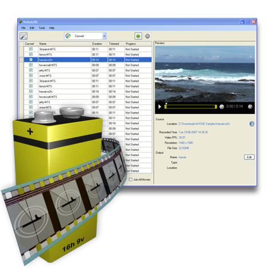The height and width of the screenshot is (269, 267).
Task: Click the output name link hawaii
Action: point(182,157)
